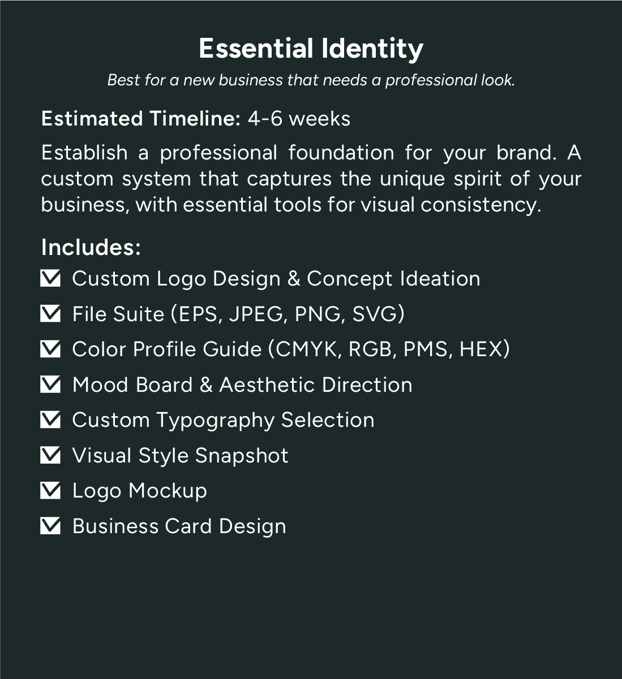Click the Essential Identity heading
This screenshot has height=679, width=622.
click(311, 49)
